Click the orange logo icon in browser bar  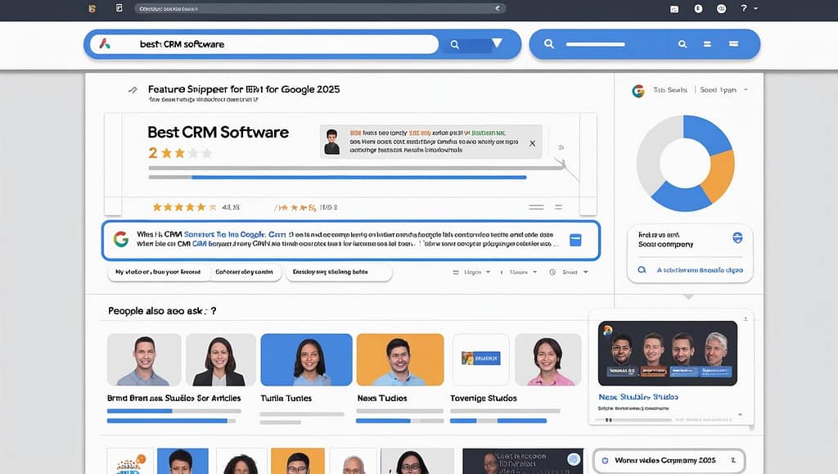point(92,8)
